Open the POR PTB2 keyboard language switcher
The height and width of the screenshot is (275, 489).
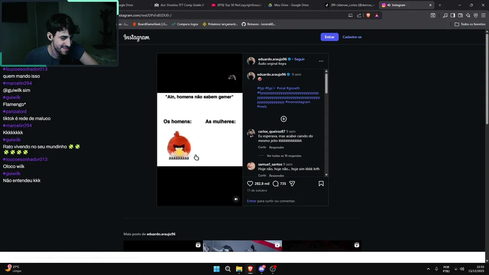tap(446, 269)
